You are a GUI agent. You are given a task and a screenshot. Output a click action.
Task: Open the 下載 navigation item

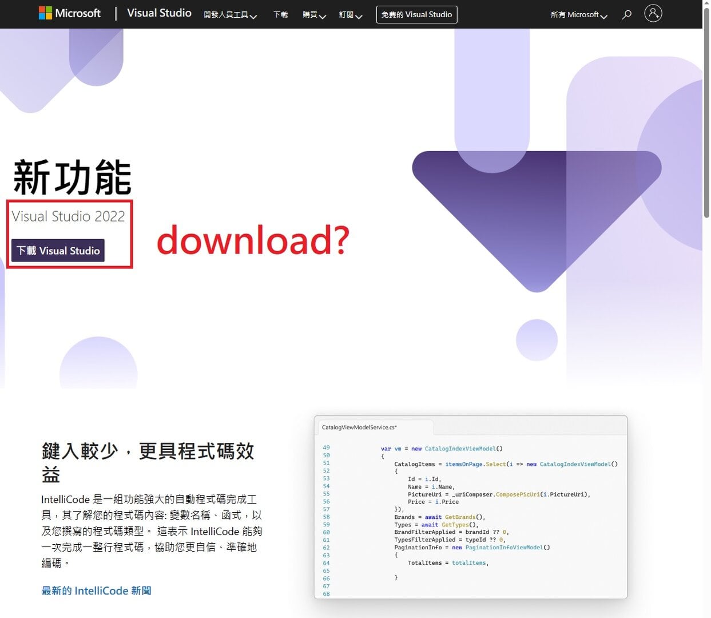click(x=281, y=15)
